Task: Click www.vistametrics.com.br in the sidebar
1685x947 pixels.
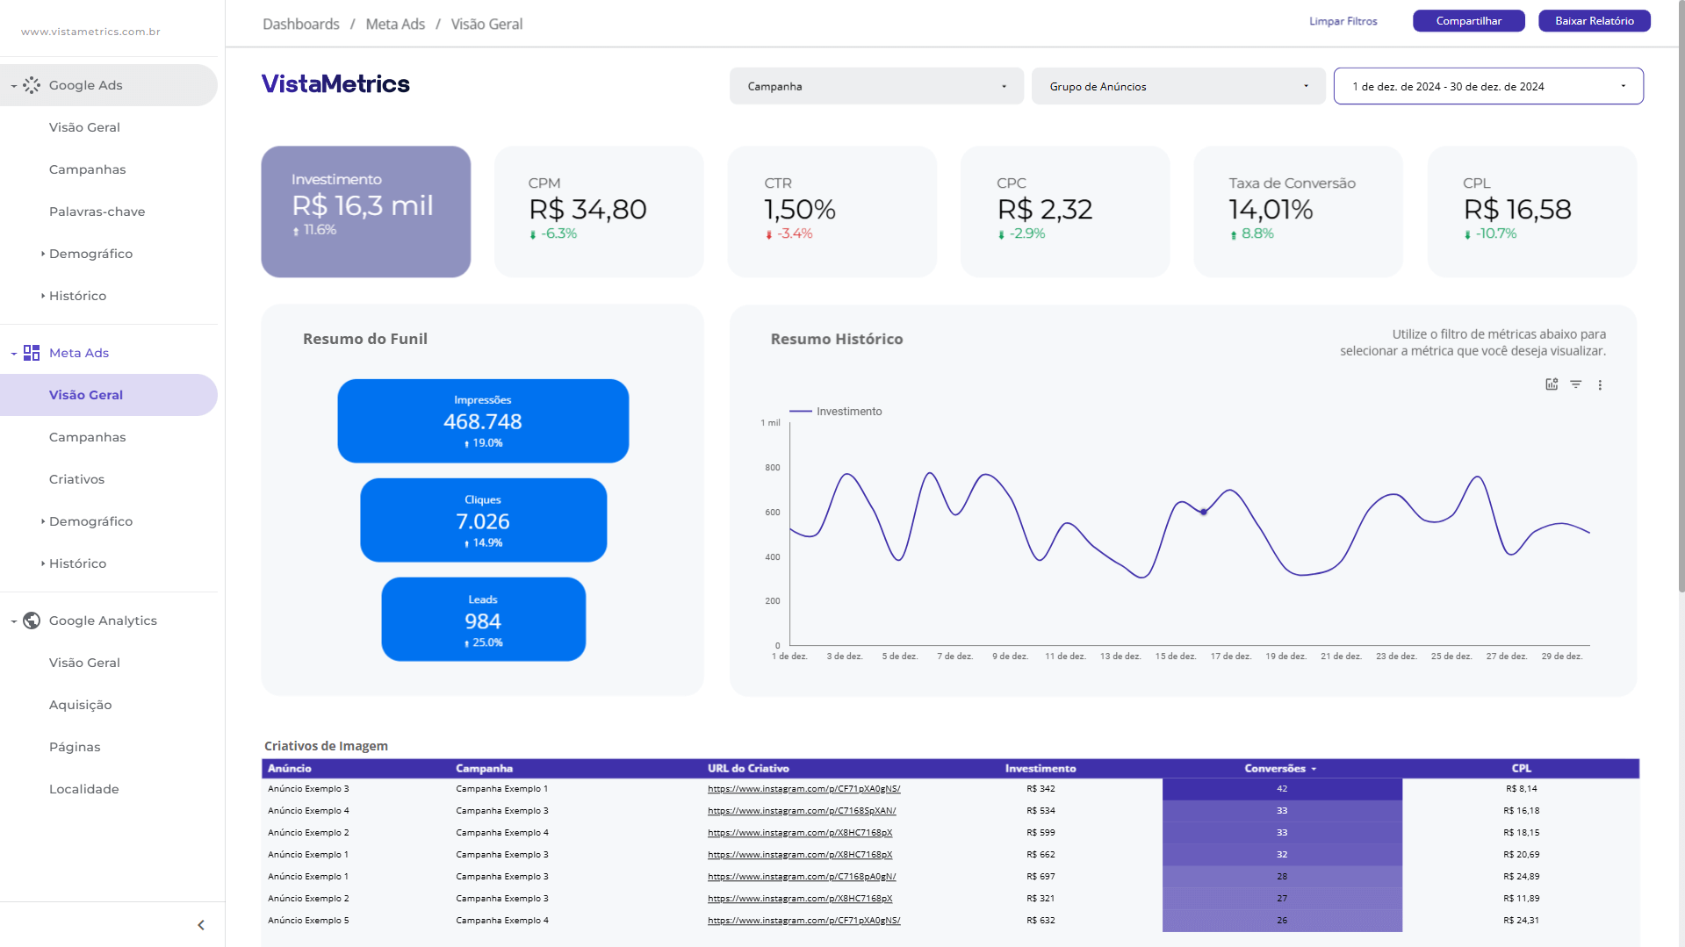Action: (90, 32)
